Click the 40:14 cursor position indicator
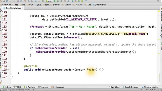The image size is (162, 91). (142, 90)
